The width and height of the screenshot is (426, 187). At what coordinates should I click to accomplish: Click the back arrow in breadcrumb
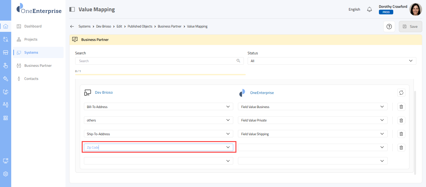[72, 27]
